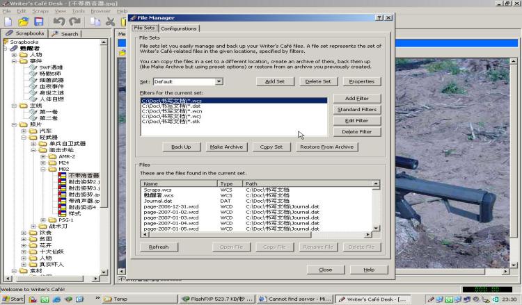Viewport: 522px width, 305px height.
Task: Select file page-2007-01-03.wcd
Action: [x=256, y=217]
